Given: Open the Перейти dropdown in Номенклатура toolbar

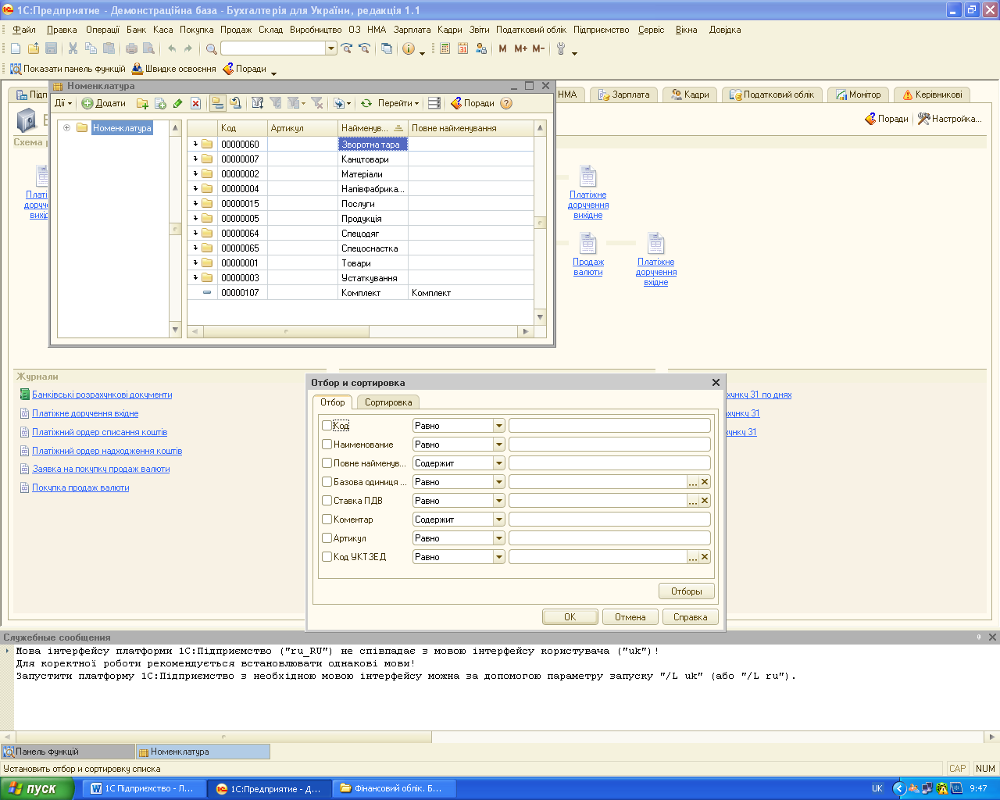Looking at the screenshot, I should pyautogui.click(x=398, y=103).
